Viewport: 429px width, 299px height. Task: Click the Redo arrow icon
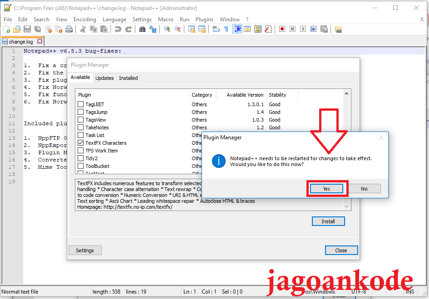(x=128, y=29)
